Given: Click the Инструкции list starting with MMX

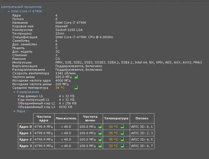Looking at the screenshot, I should click(129, 62).
